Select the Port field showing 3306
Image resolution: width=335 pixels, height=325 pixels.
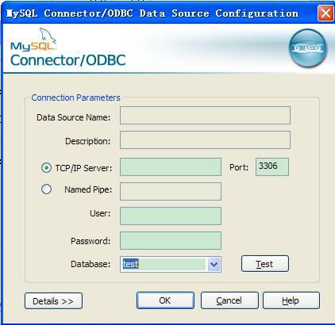click(272, 167)
